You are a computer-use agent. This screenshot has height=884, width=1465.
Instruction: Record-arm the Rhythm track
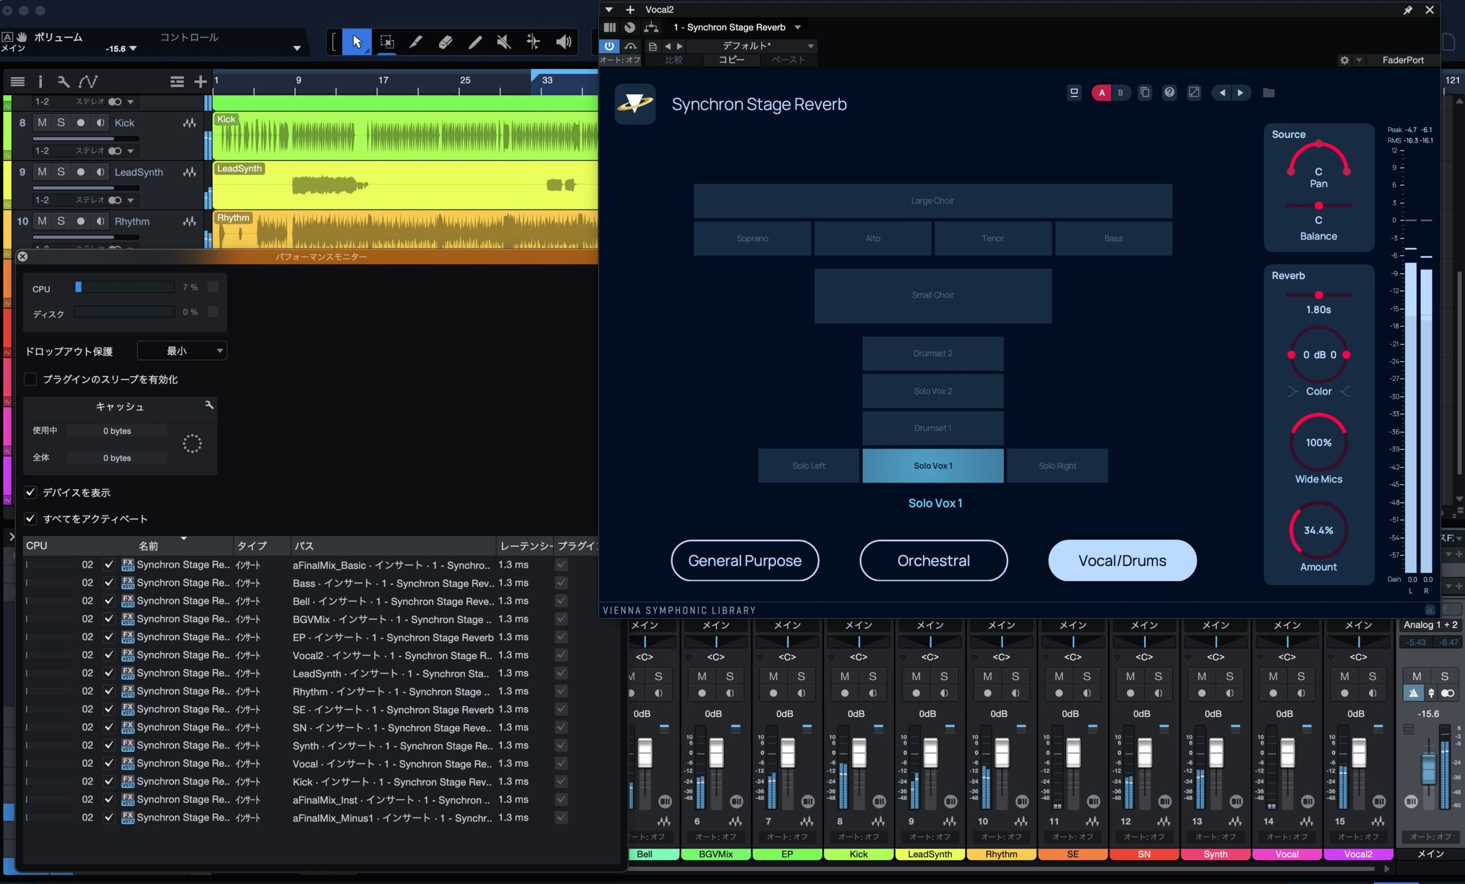[x=80, y=221]
